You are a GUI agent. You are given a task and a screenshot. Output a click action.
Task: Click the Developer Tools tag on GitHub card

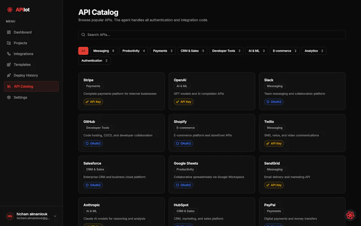pyautogui.click(x=97, y=128)
